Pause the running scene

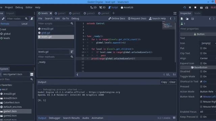point(190,7)
